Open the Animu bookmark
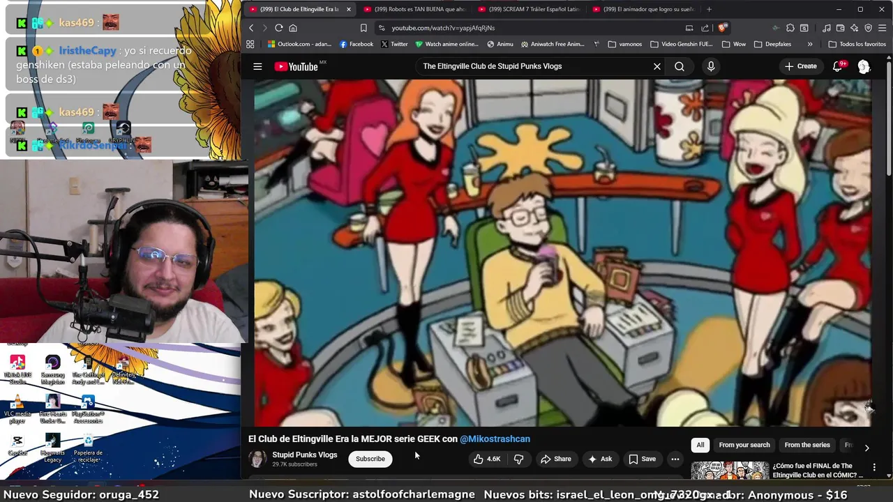Screen dimensions: 893x502 point(500,44)
